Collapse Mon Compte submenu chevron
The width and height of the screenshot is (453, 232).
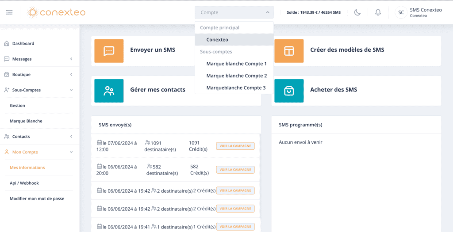pyautogui.click(x=71, y=152)
